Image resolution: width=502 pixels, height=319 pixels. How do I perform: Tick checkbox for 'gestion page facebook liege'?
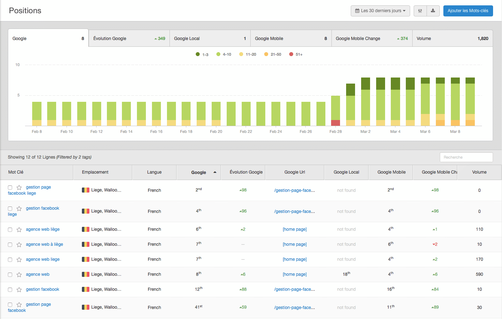coord(10,188)
